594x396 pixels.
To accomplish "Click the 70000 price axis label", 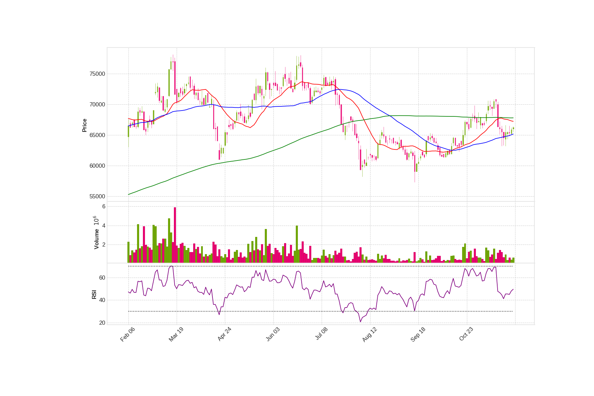I will 97,105.
